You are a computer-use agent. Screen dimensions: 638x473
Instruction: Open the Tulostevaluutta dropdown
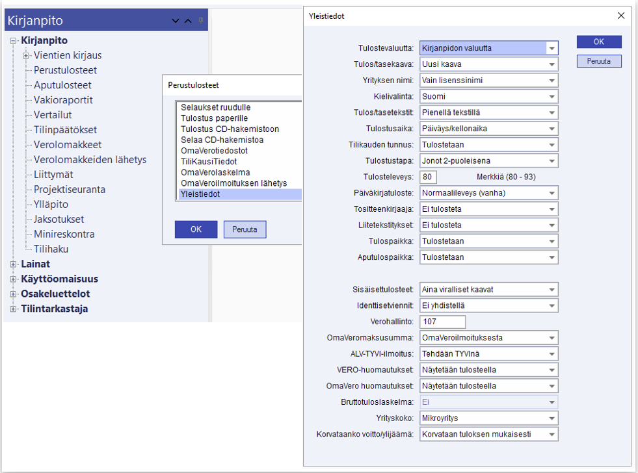tap(552, 49)
